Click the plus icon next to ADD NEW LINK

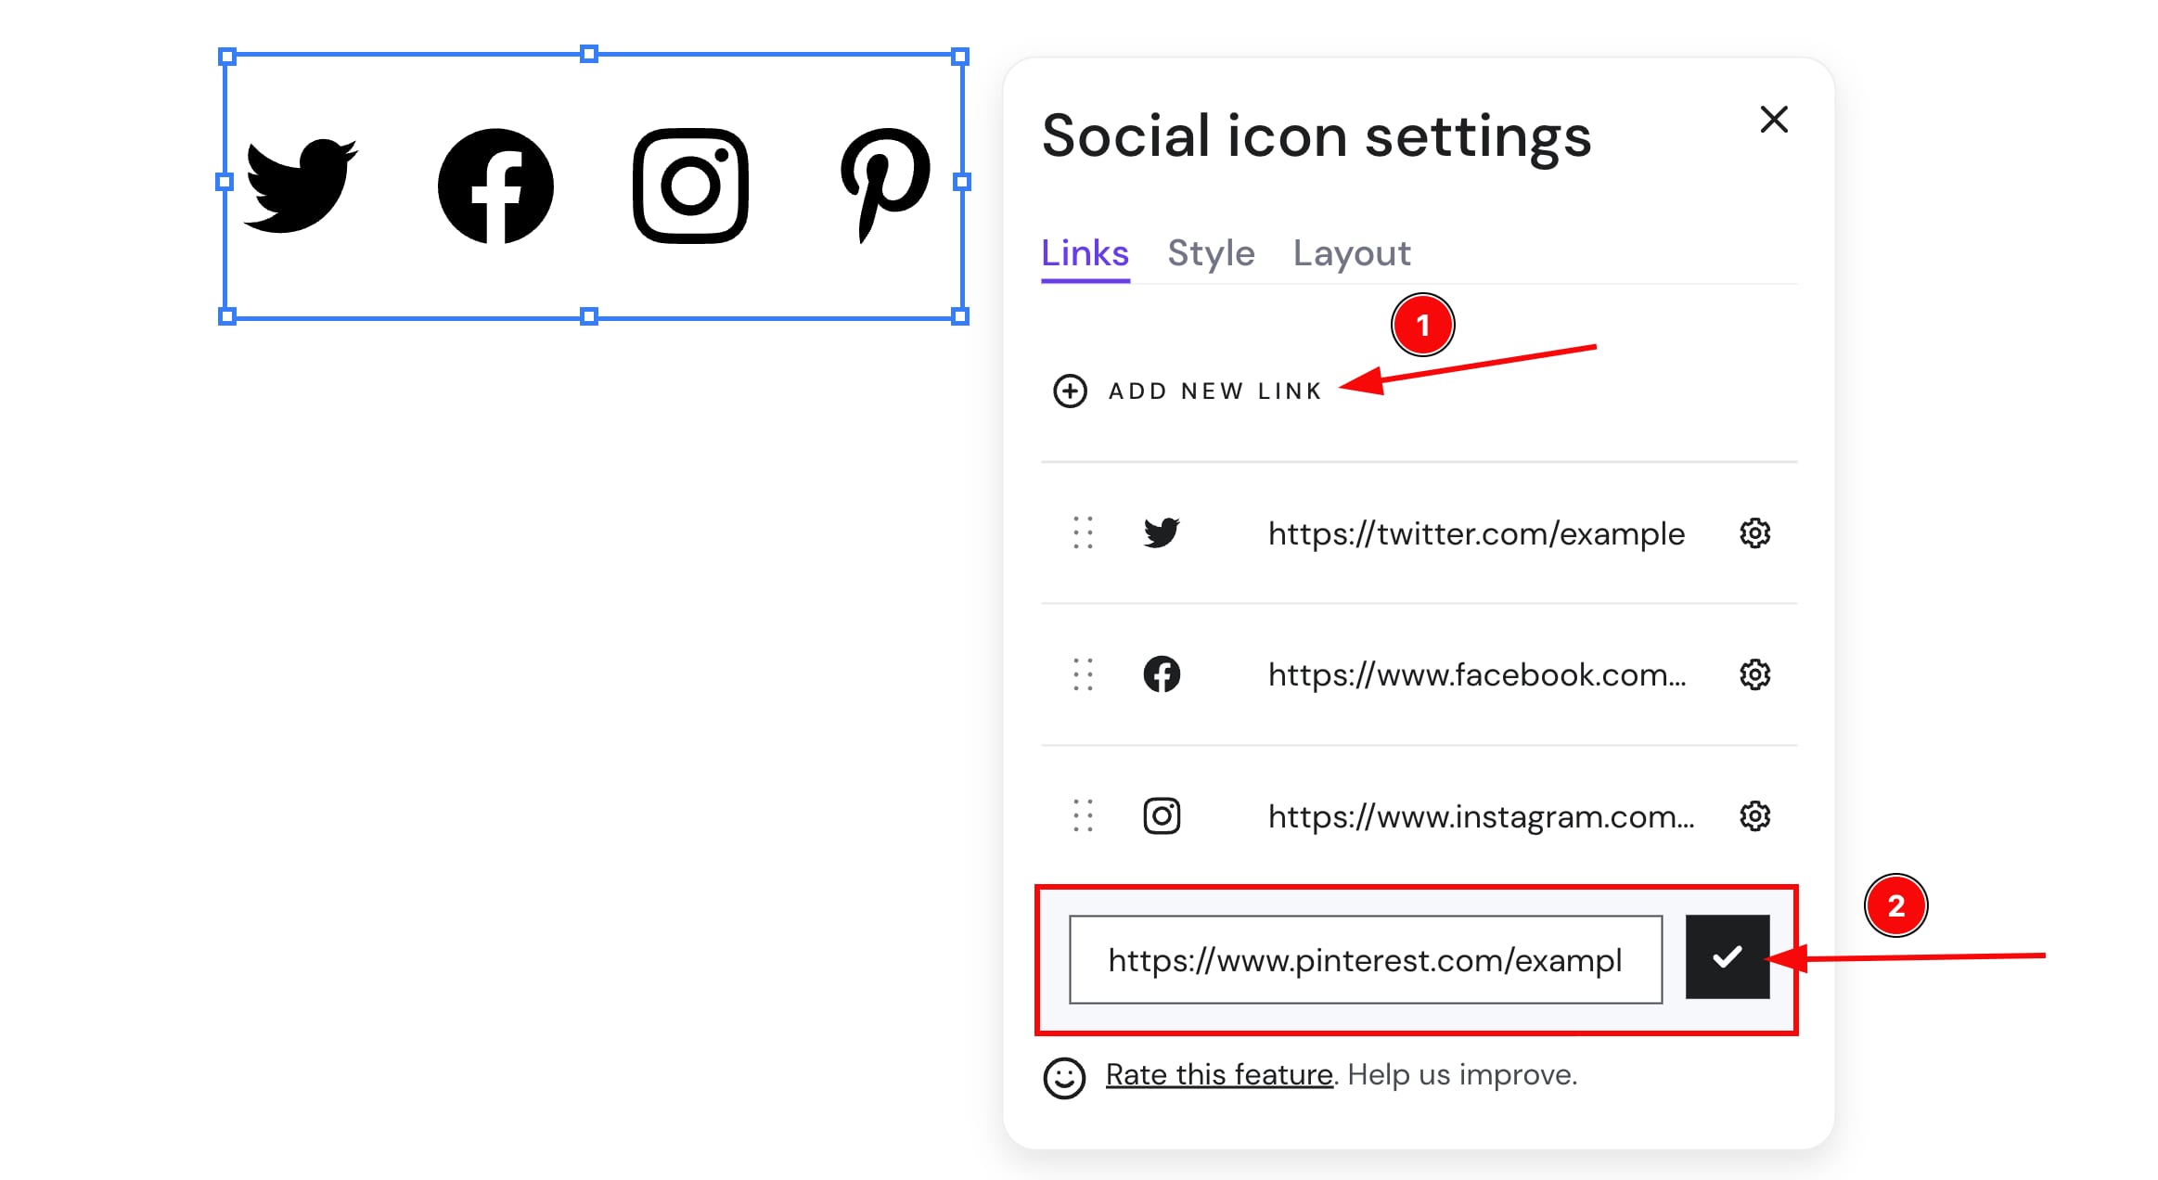pyautogui.click(x=1072, y=391)
